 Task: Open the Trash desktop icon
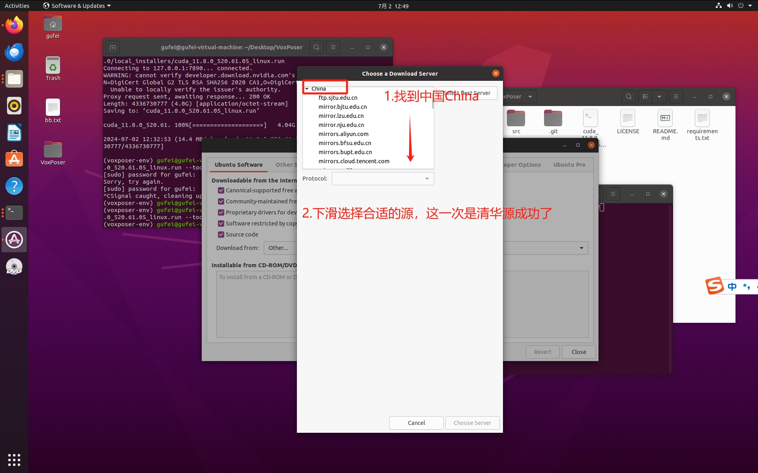click(x=53, y=69)
